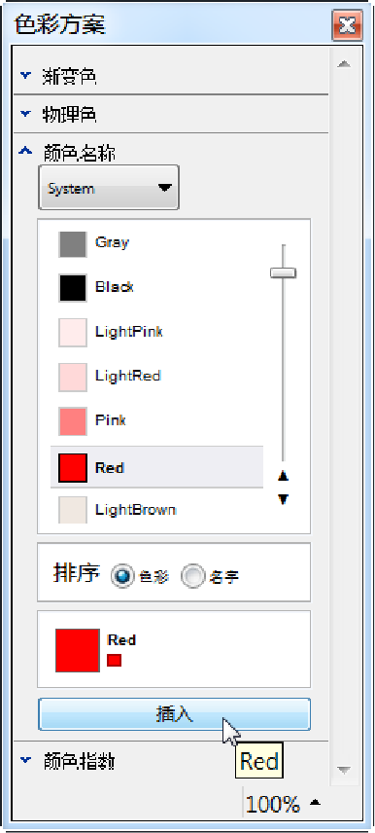Select the LightBrown color entry
The width and height of the screenshot is (375, 833).
(x=156, y=510)
